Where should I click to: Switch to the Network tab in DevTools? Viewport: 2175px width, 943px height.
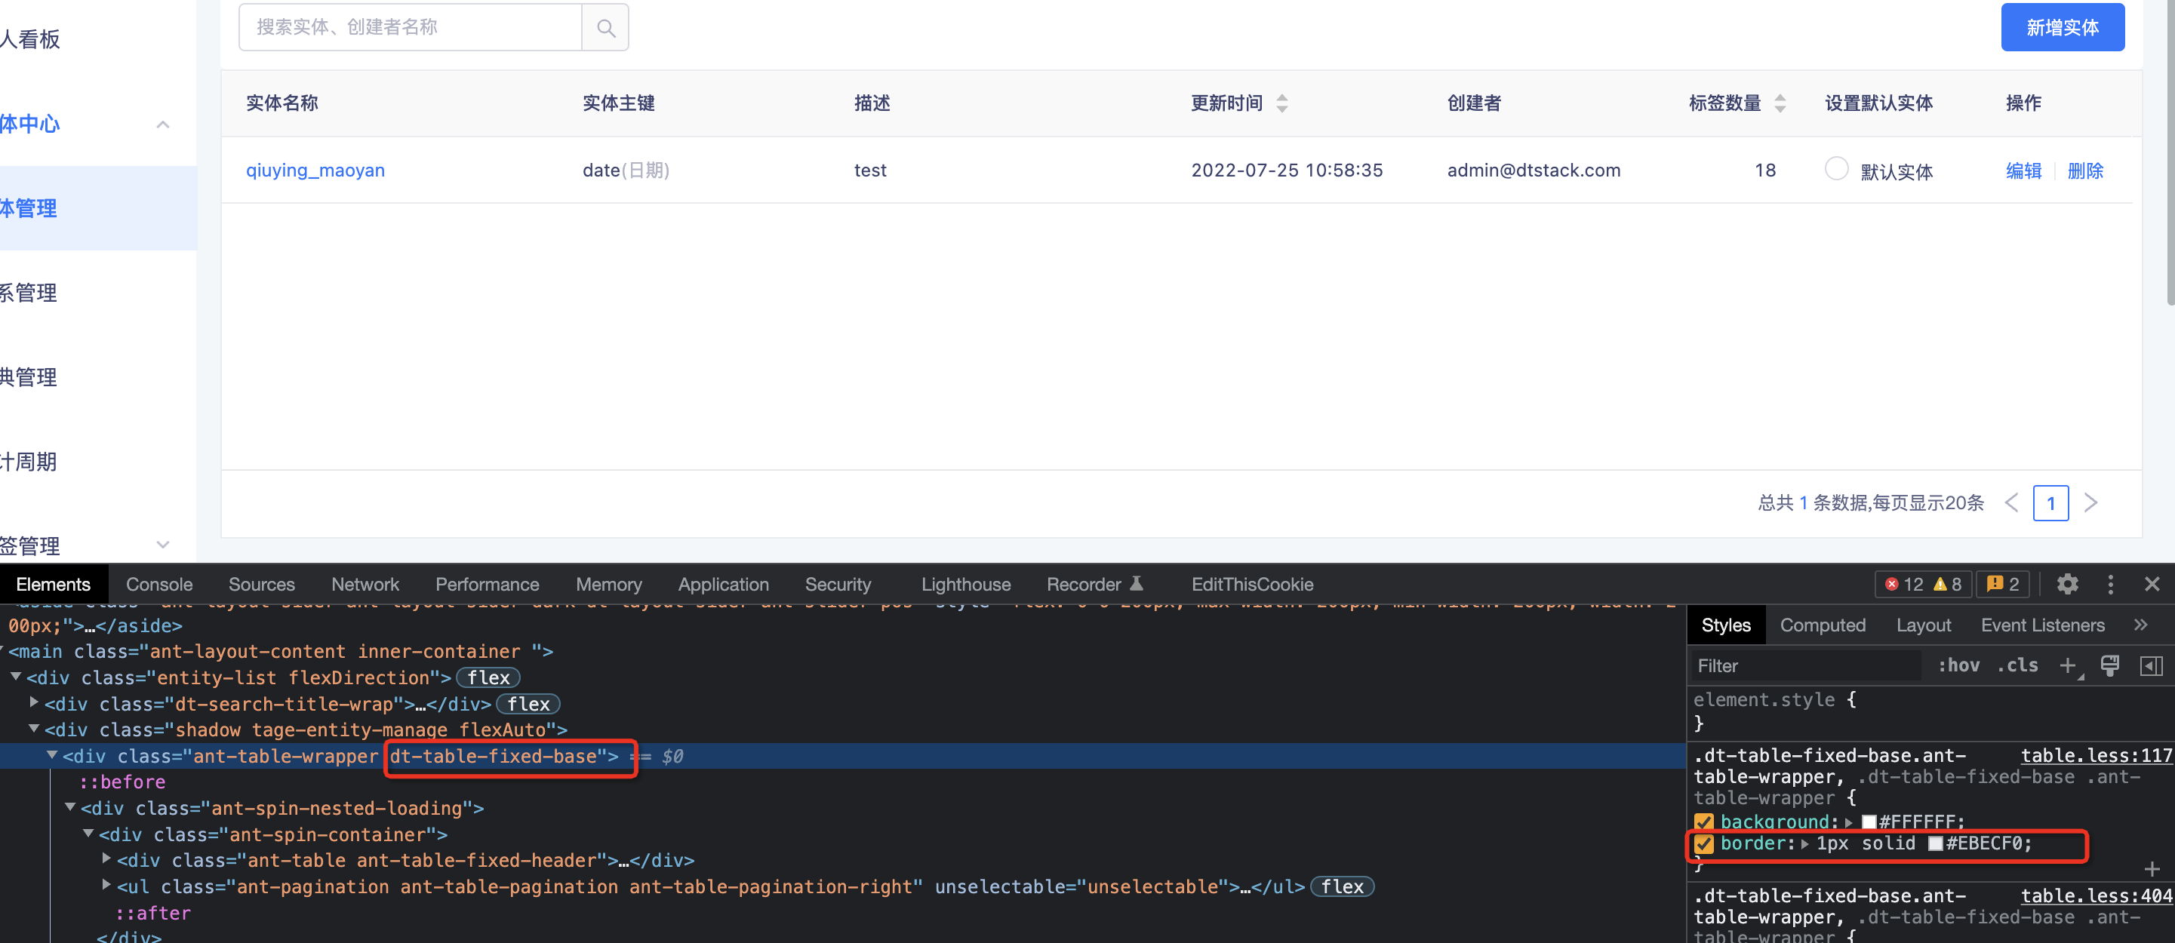[365, 583]
